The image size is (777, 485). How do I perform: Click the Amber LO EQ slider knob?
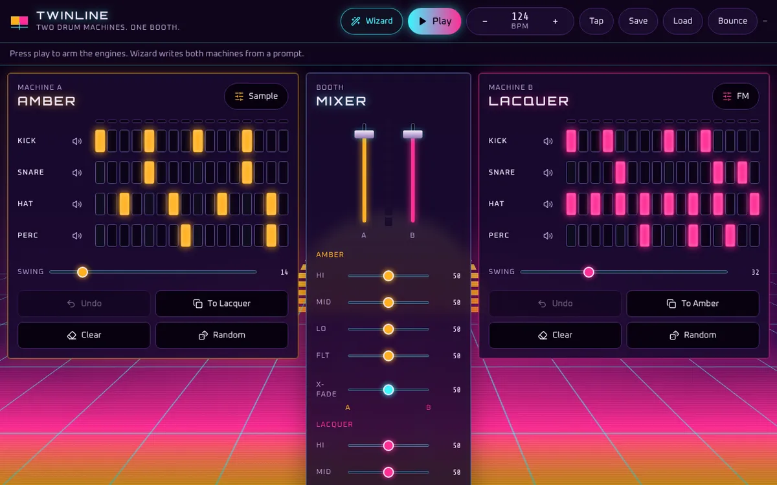coord(388,329)
